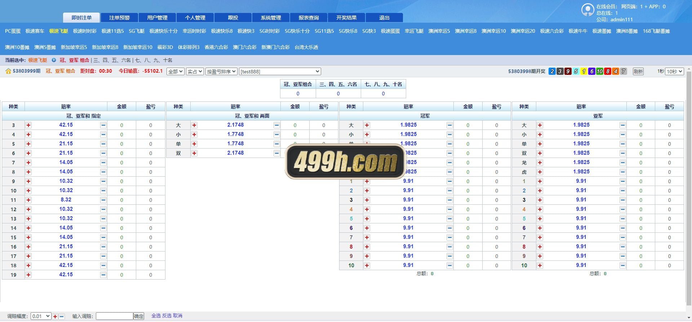Open 报表查询 tab

point(309,18)
